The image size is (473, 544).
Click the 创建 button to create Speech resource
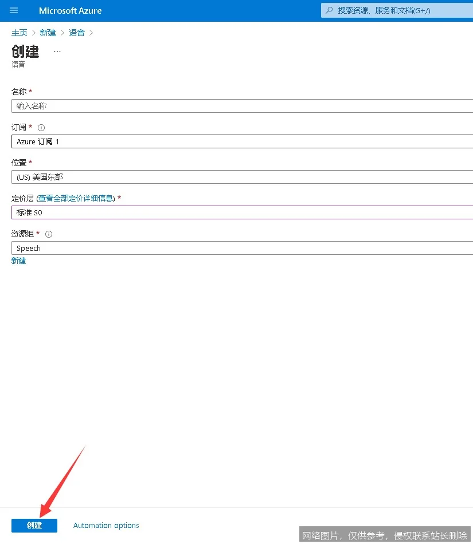coord(34,525)
